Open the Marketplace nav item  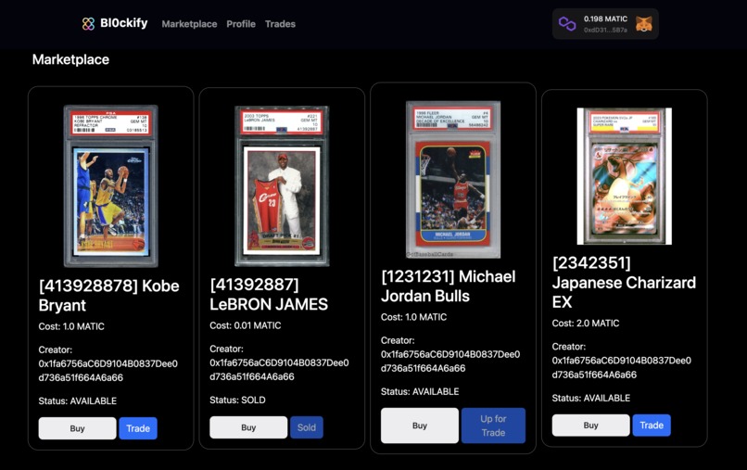[x=189, y=24]
